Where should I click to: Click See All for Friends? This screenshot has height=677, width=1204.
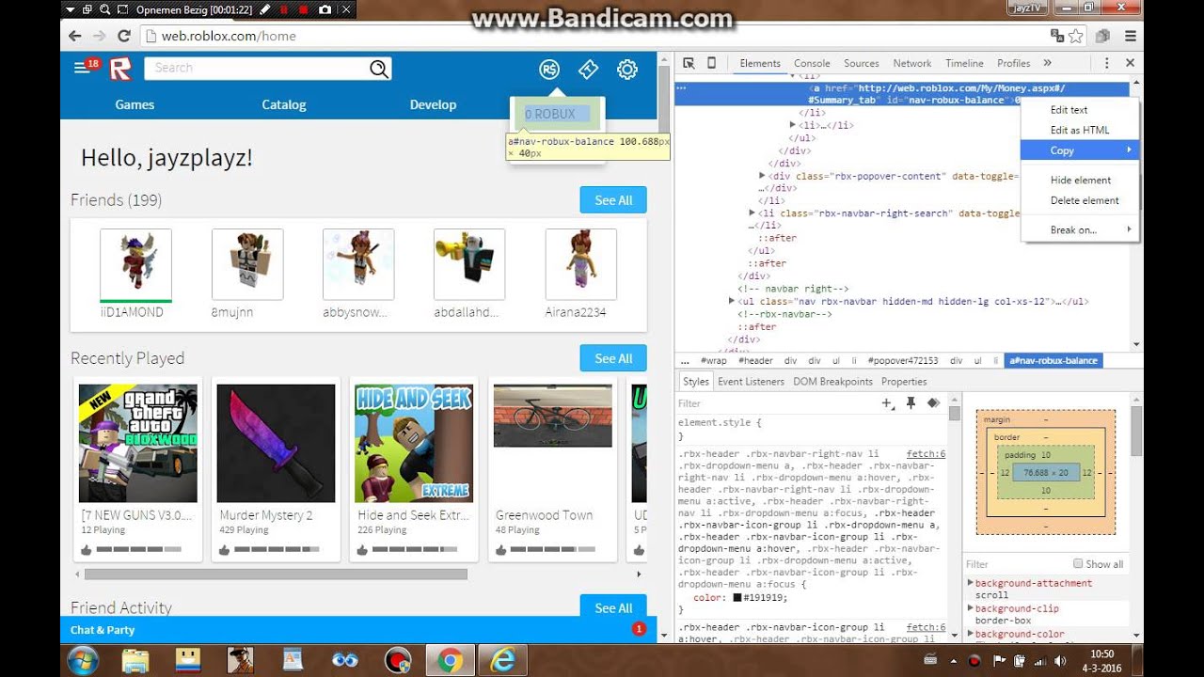(613, 200)
